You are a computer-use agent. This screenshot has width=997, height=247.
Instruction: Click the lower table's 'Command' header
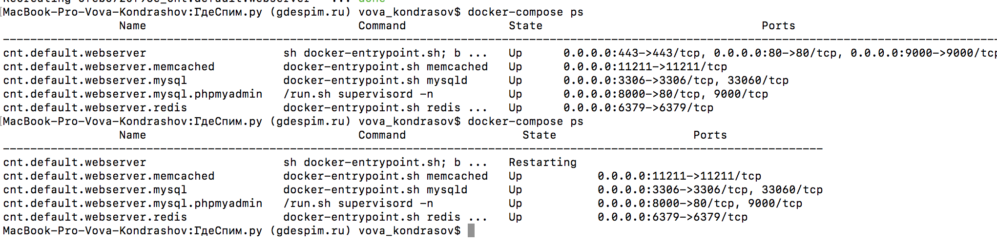coord(382,135)
